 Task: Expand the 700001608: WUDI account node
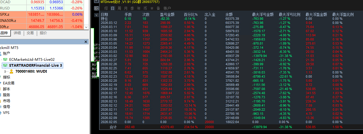click(5, 71)
